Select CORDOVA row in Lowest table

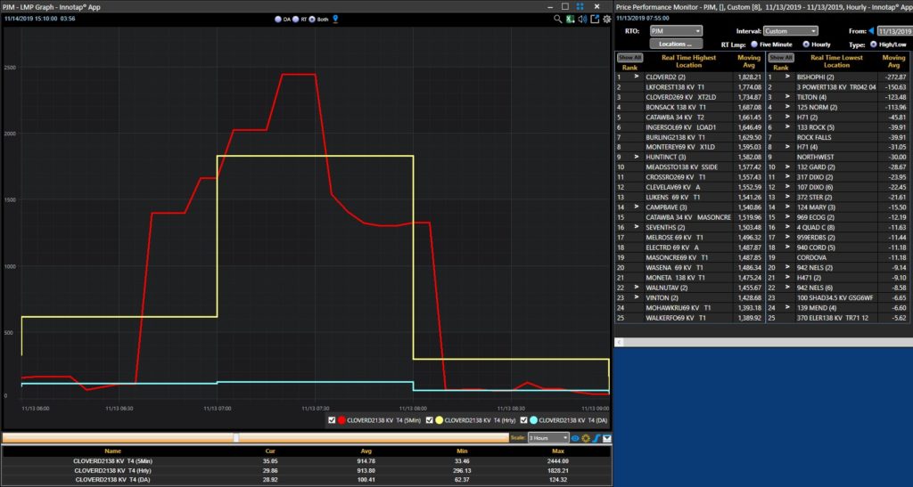coord(839,257)
